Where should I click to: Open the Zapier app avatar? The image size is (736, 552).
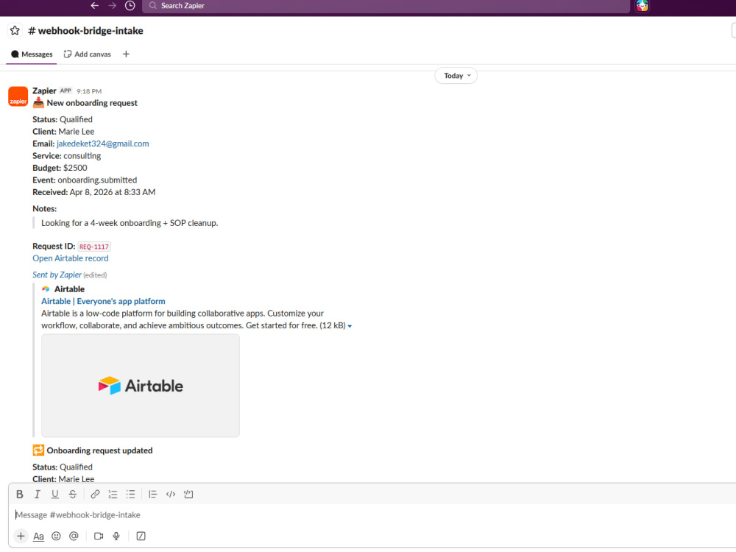click(18, 96)
